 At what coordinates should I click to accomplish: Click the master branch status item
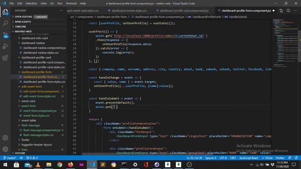(x=9, y=158)
